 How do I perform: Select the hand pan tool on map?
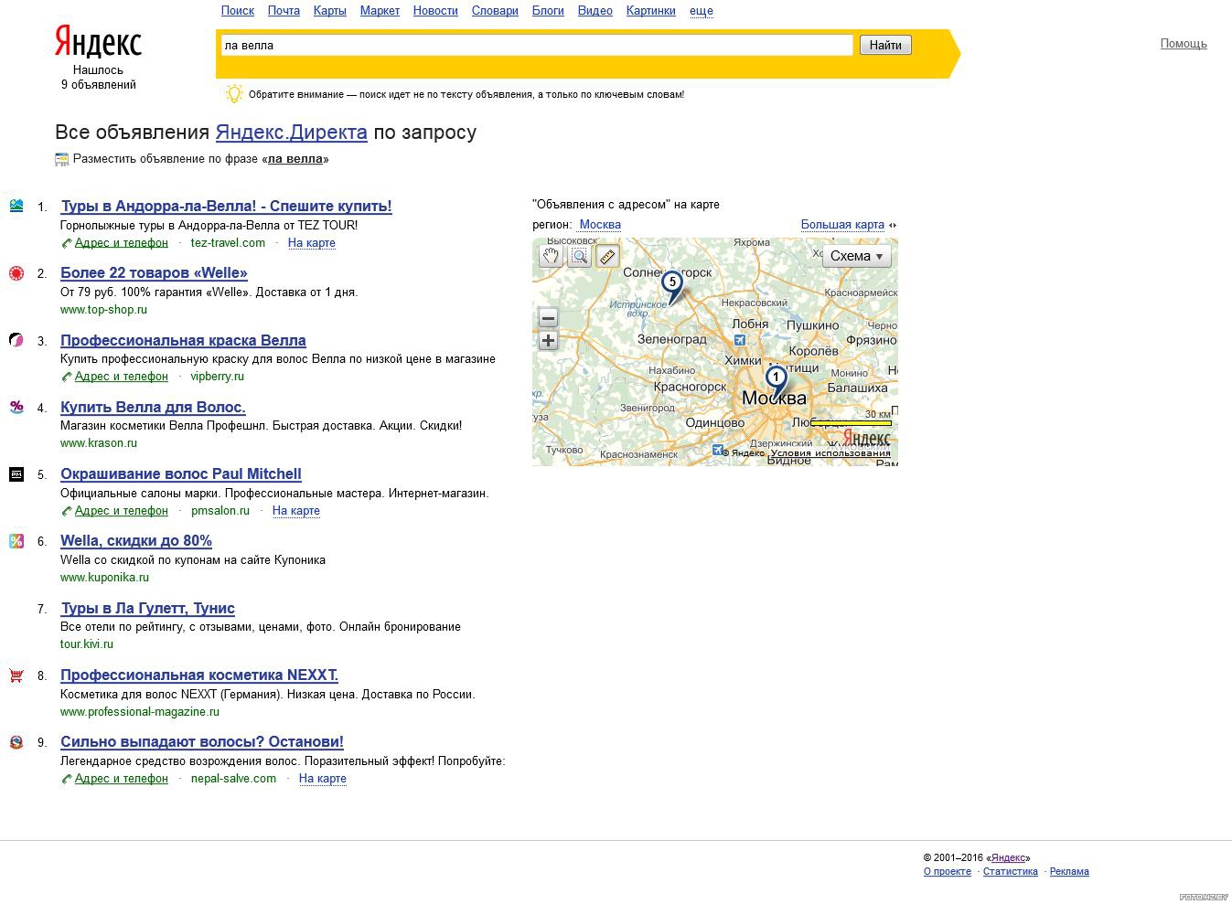pos(550,257)
